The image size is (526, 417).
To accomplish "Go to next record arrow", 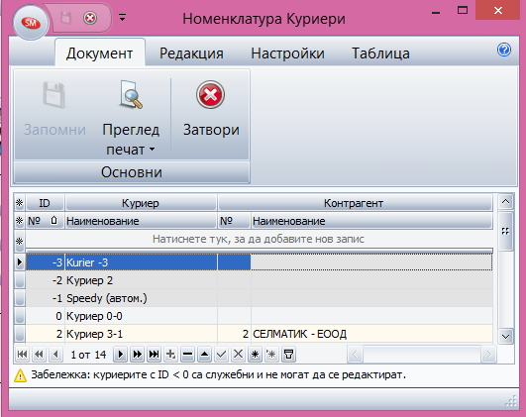I will 121,355.
